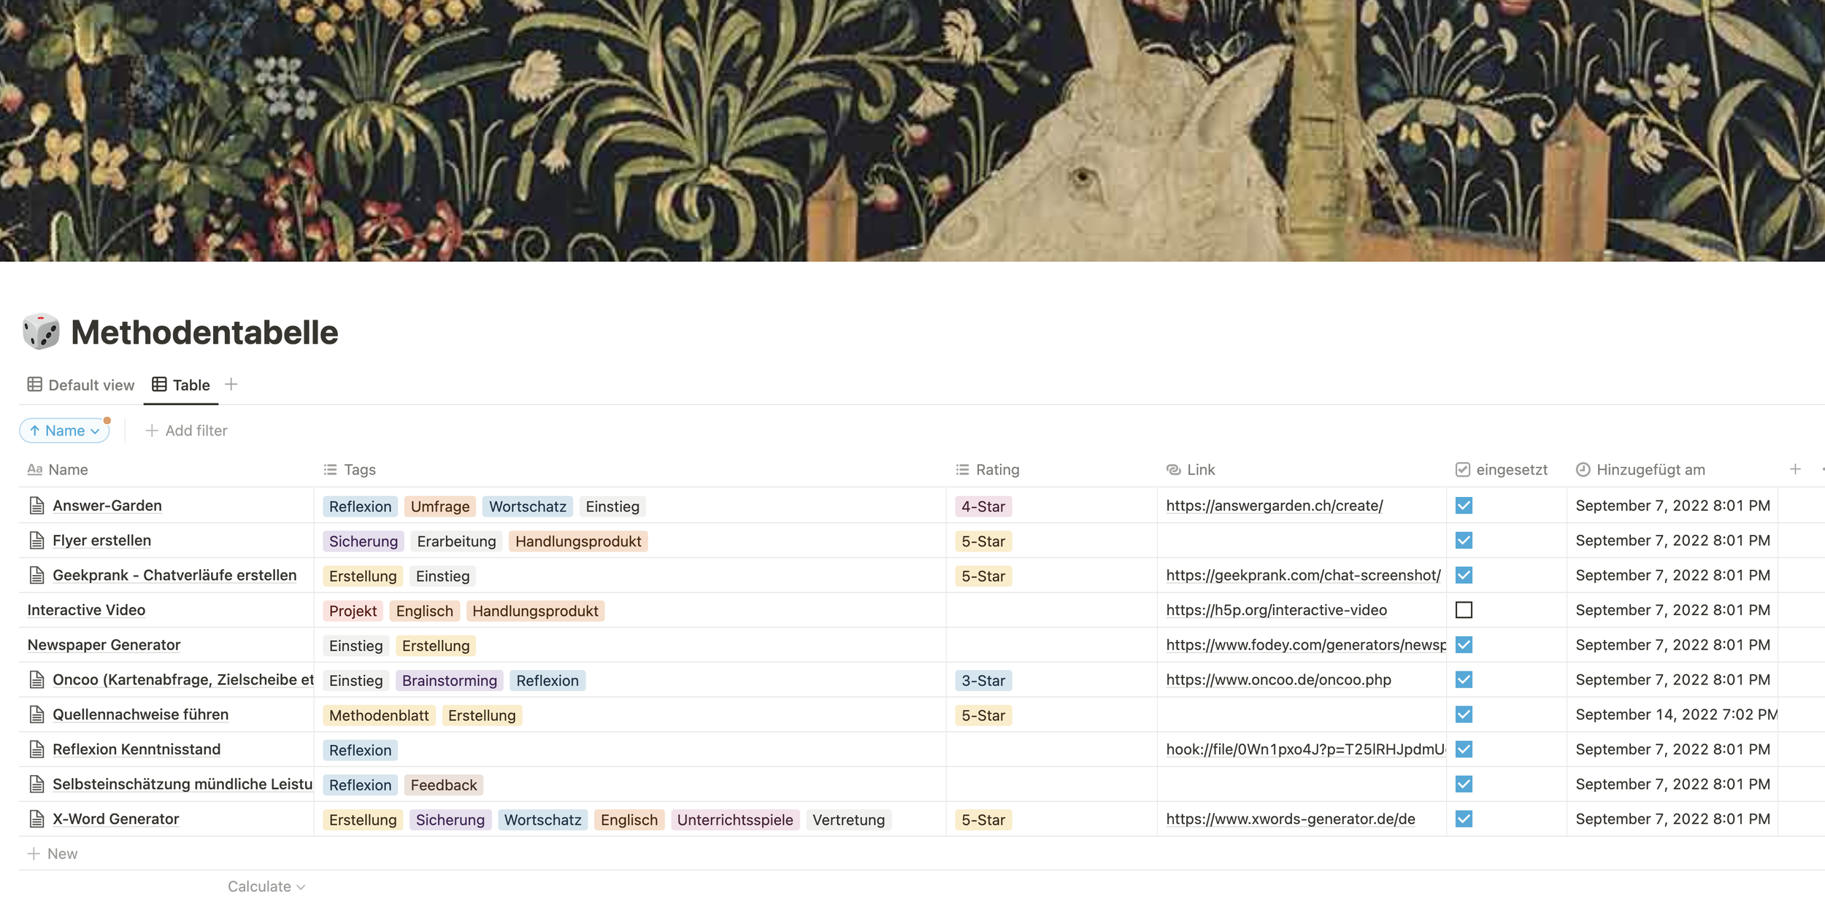Click the page icon next to Flyer erstellen
This screenshot has height=918, width=1825.
36,541
